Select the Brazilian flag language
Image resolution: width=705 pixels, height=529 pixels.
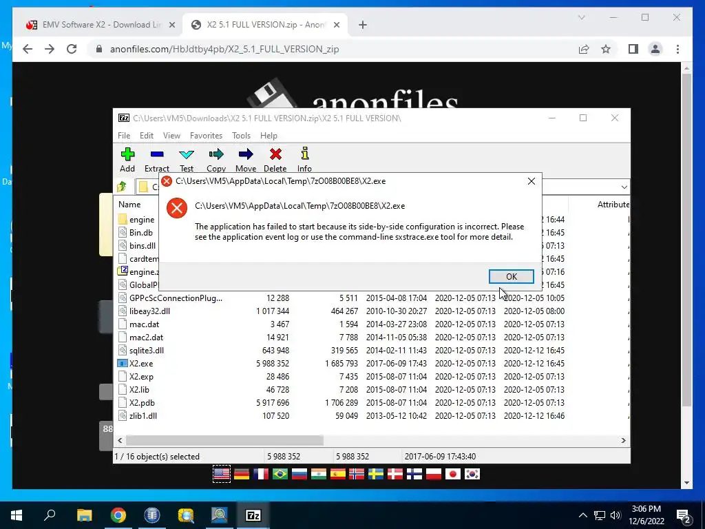coord(280,474)
